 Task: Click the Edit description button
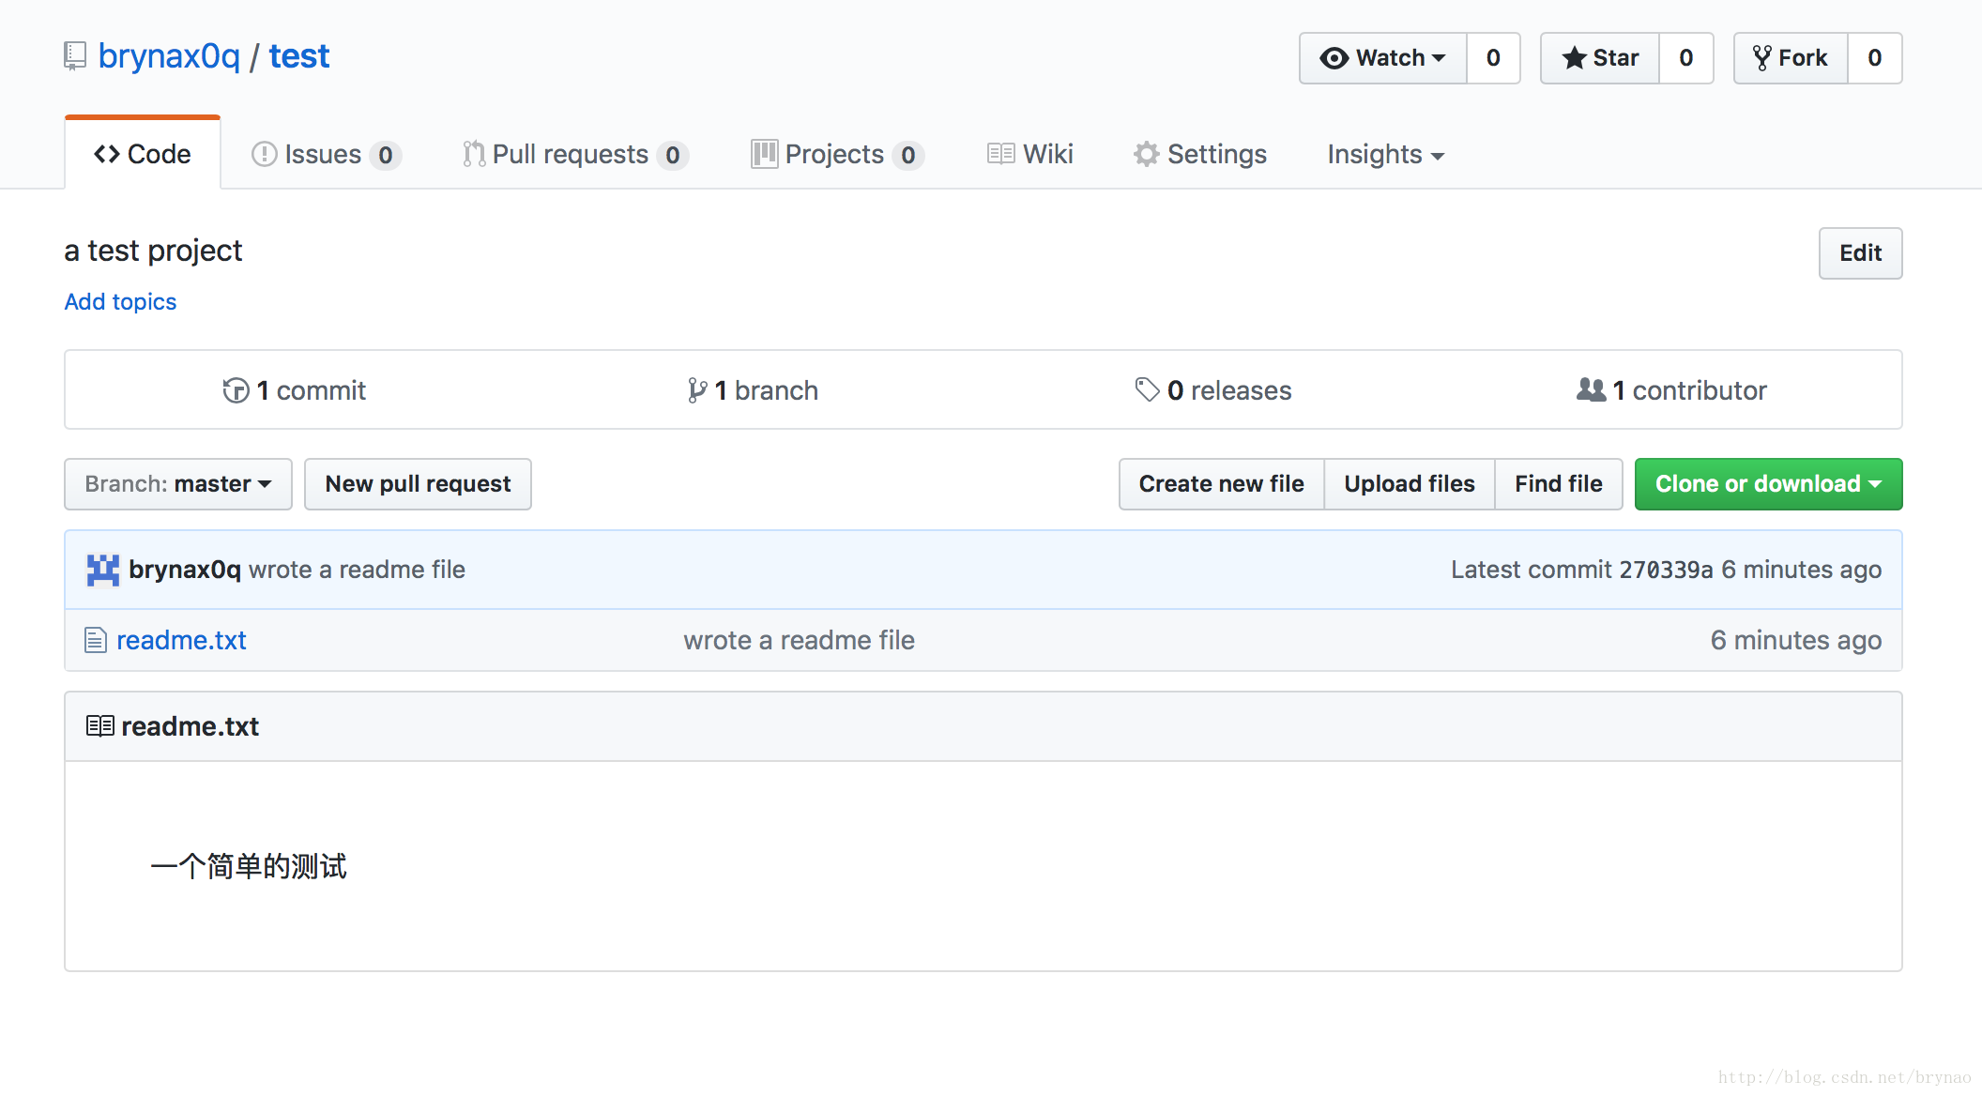pyautogui.click(x=1860, y=253)
